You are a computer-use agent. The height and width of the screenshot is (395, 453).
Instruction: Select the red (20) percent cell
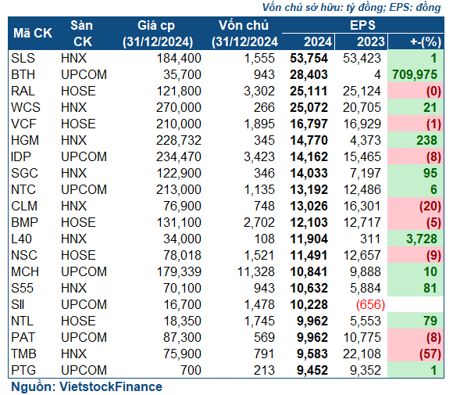[x=416, y=206]
